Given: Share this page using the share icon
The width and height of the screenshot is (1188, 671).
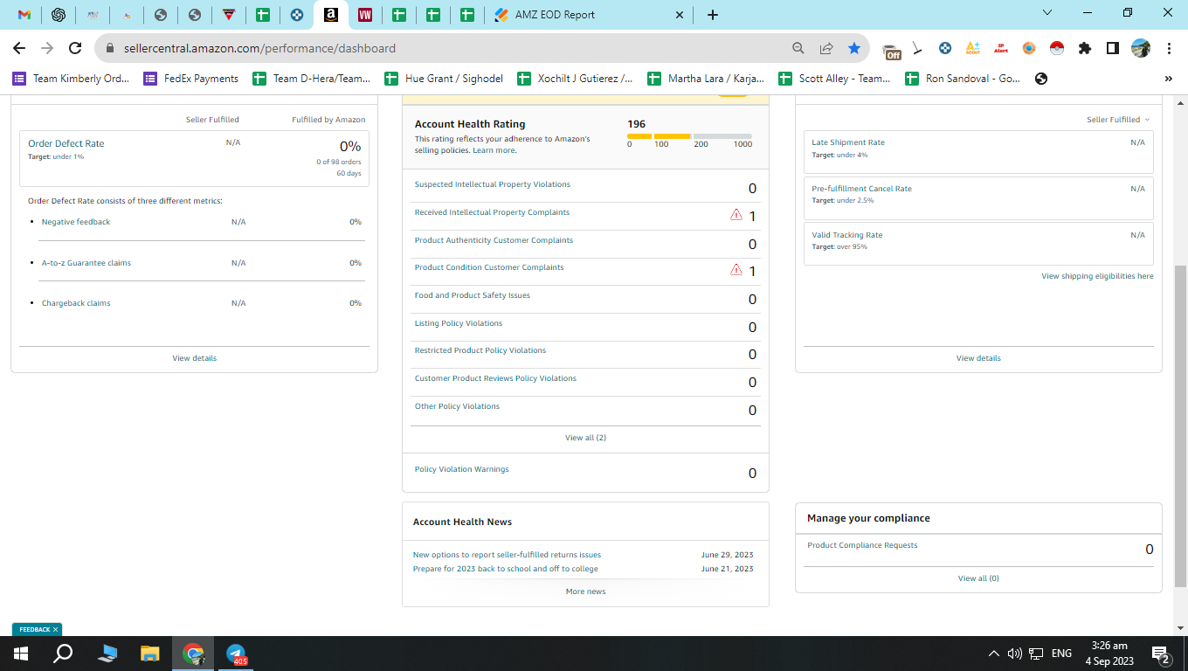Looking at the screenshot, I should (x=826, y=48).
